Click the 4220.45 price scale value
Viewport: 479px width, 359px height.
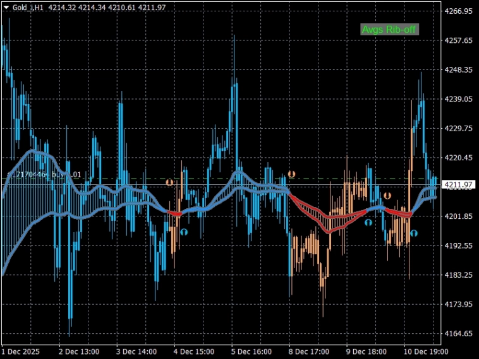pos(459,158)
